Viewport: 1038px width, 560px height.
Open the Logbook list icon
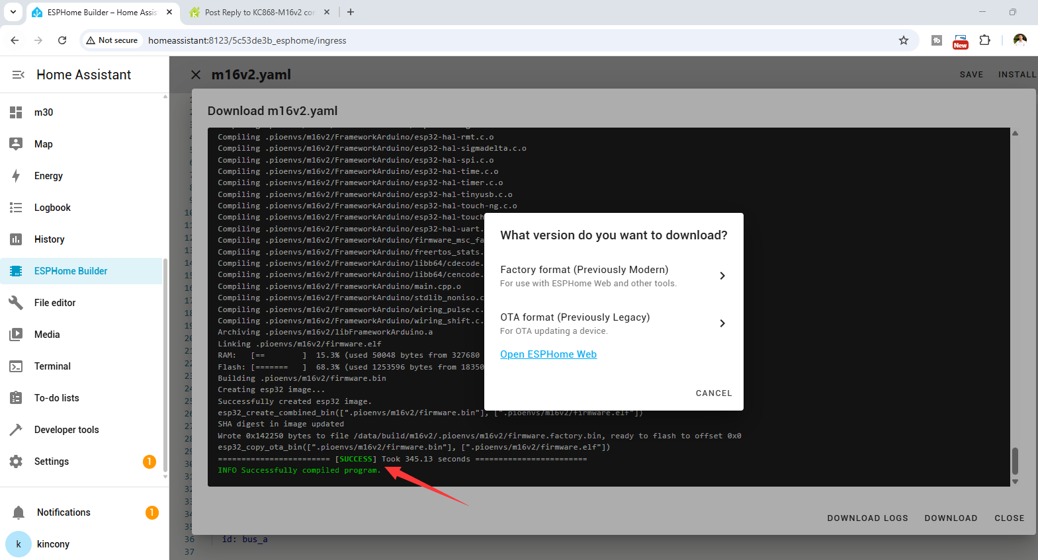16,208
